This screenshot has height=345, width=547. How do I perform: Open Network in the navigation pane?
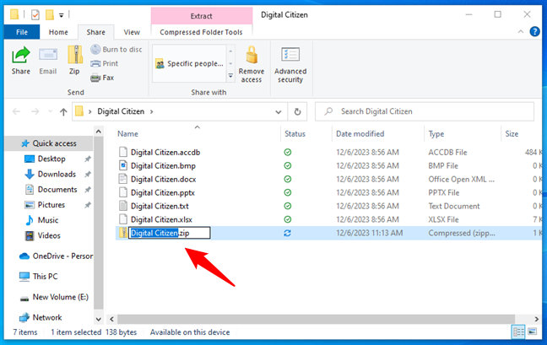point(47,318)
